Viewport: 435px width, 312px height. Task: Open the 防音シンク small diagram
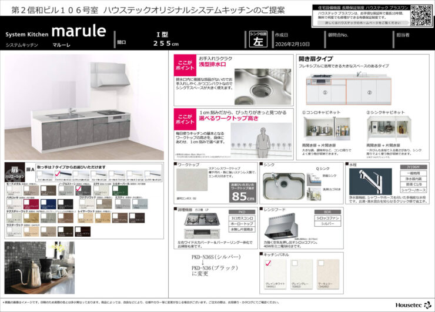click(x=314, y=179)
